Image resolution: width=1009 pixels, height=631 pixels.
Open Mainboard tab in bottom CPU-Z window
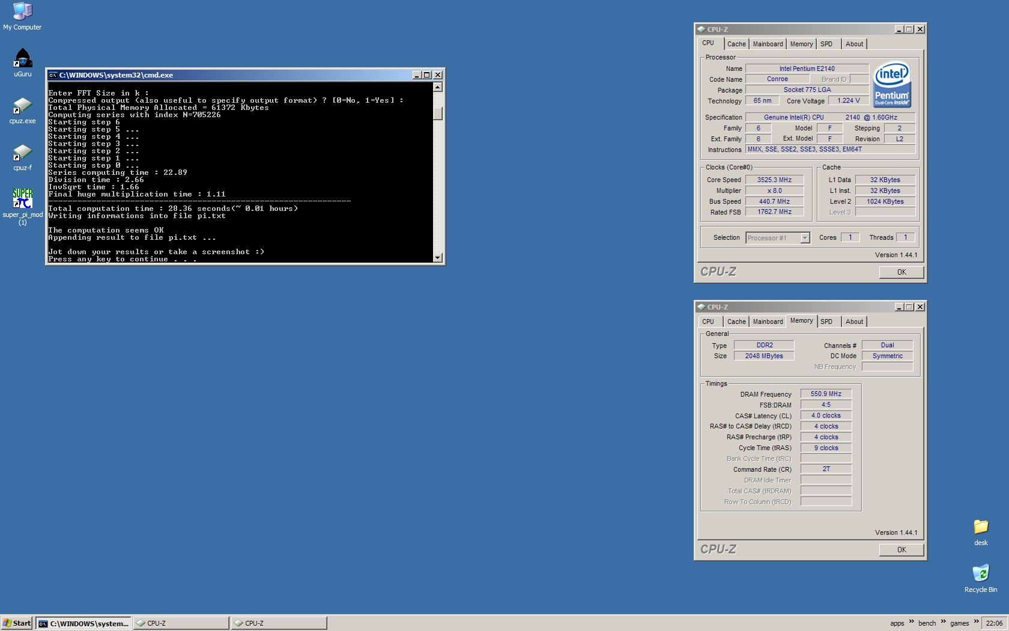tap(768, 322)
